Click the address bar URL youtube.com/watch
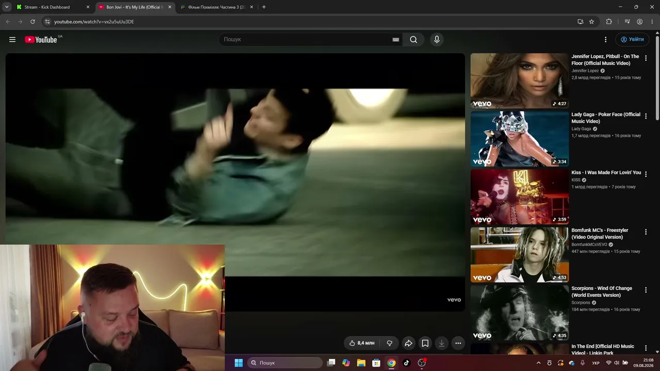Screen dimensions: 660x371 coord(94,22)
